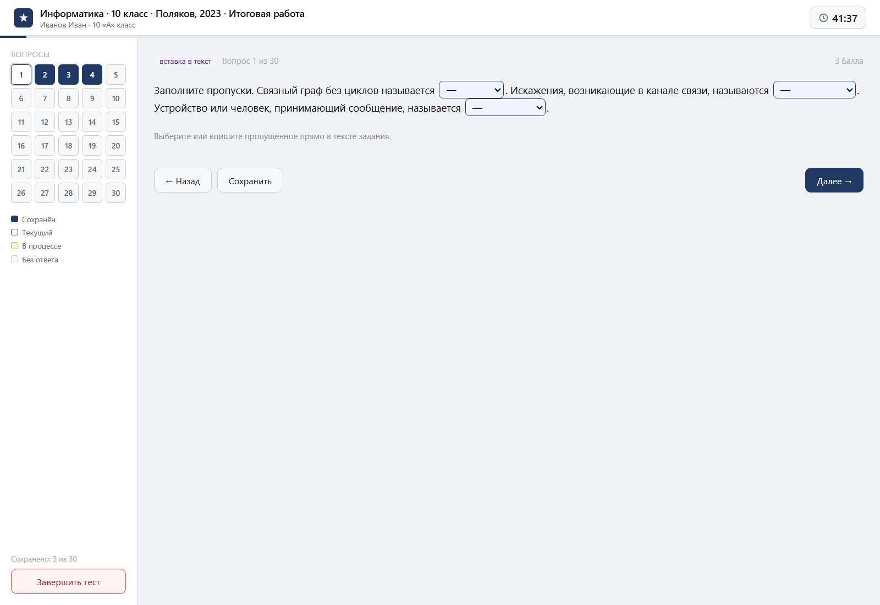Viewport: 880px width, 605px height.
Task: Select question 18
Action: click(68, 146)
